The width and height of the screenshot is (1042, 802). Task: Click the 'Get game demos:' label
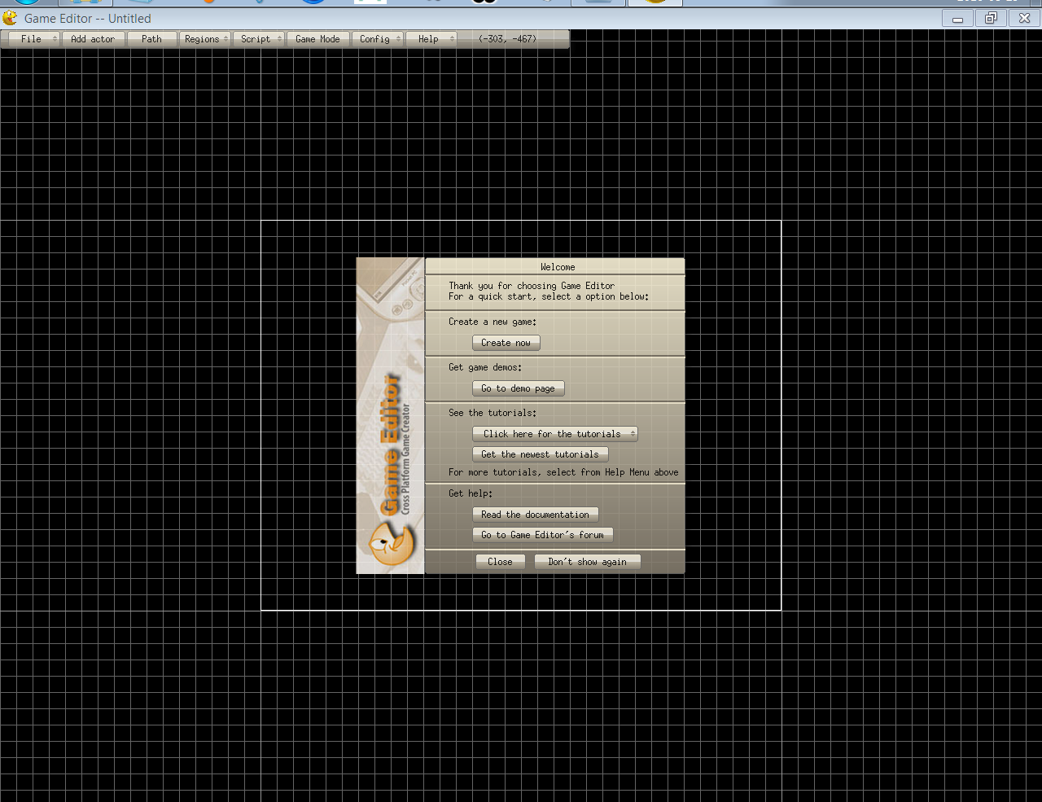485,367
